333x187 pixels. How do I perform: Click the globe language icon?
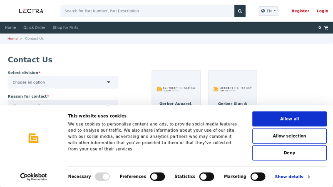[263, 11]
